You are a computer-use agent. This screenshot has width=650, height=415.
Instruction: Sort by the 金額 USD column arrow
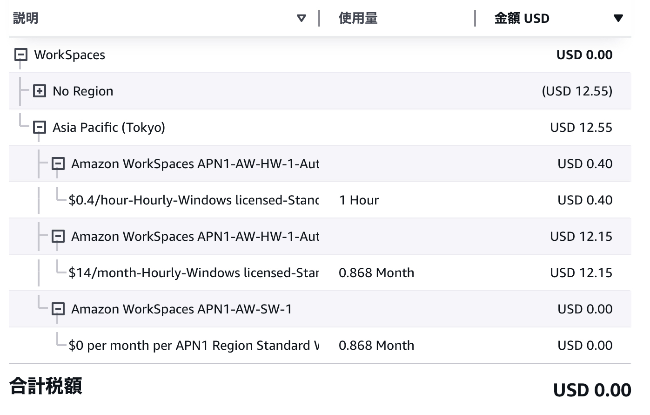(618, 19)
